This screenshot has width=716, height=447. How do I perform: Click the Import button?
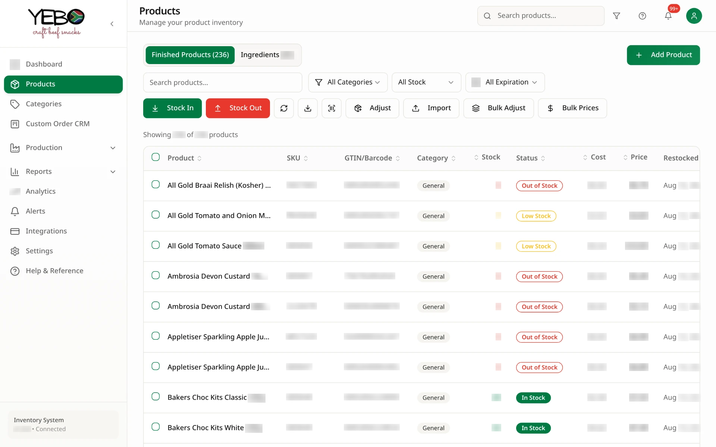coord(431,108)
